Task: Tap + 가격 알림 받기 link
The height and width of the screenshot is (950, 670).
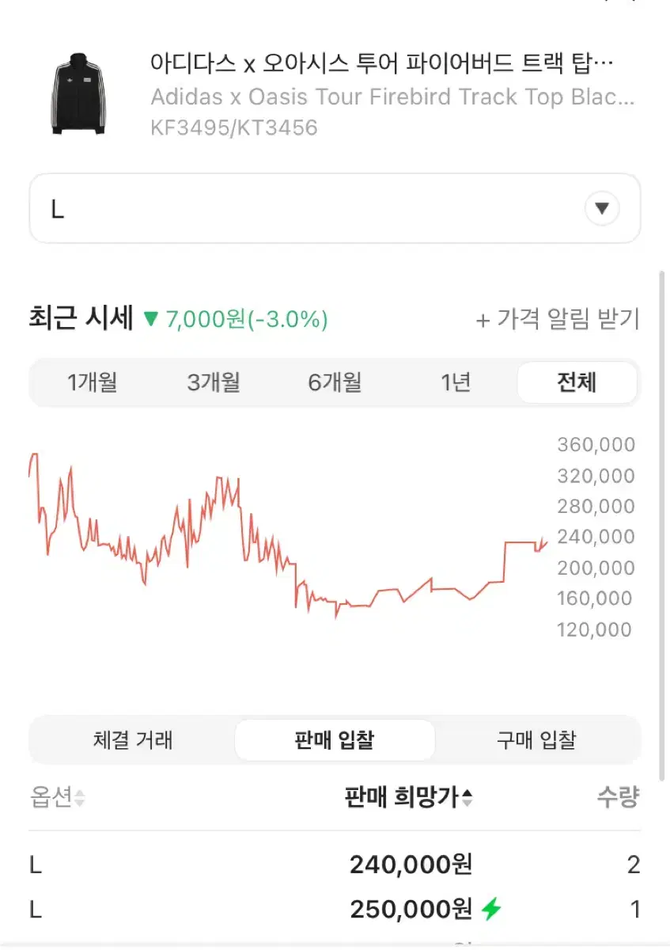Action: [x=557, y=320]
